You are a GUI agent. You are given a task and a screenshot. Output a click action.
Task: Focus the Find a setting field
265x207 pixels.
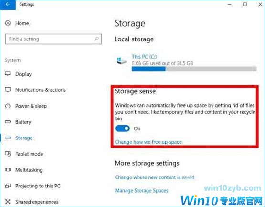[53, 39]
